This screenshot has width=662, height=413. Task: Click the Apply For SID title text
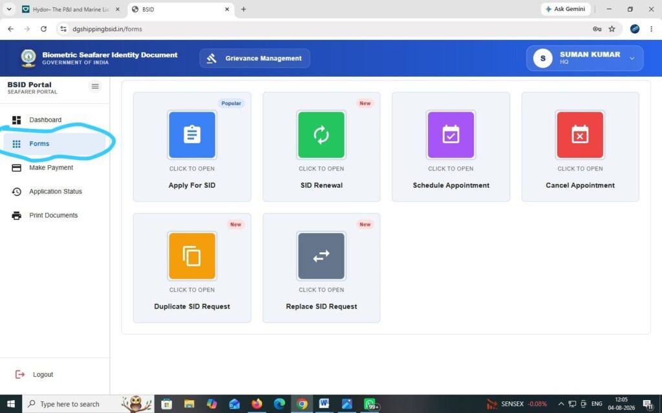[x=192, y=185]
